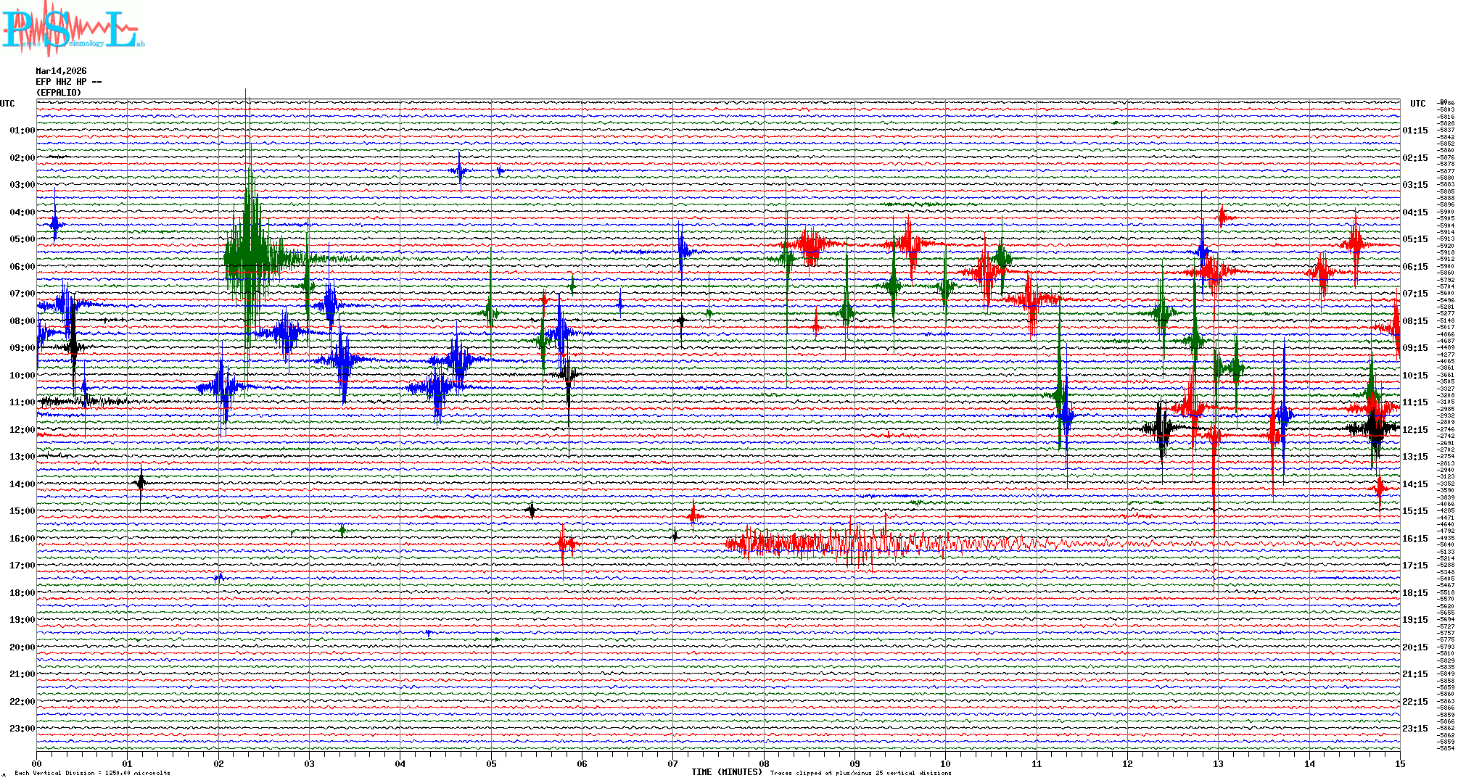Click the left UTC axis label
1458x783 pixels.
coord(7,104)
